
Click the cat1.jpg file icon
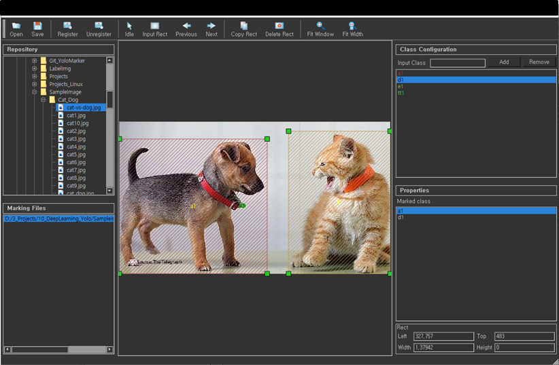[x=61, y=115]
